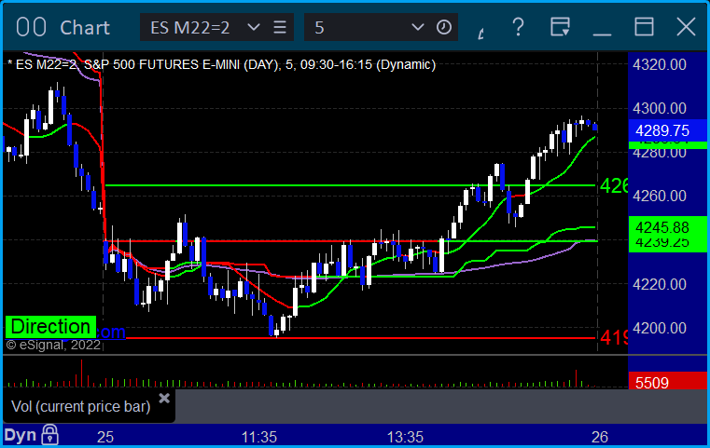Click the eSignal 2022 copyright text

coord(53,345)
